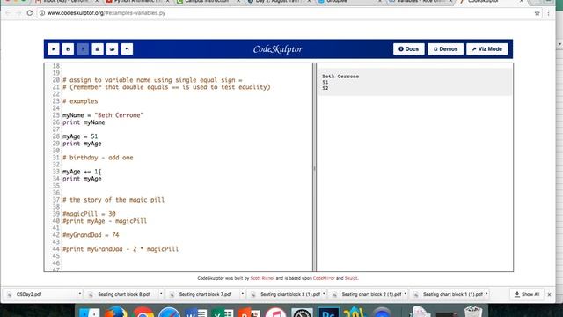This screenshot has width=563, height=317.
Task: Click comment '# the story of the magic pill'
Action: 113,200
